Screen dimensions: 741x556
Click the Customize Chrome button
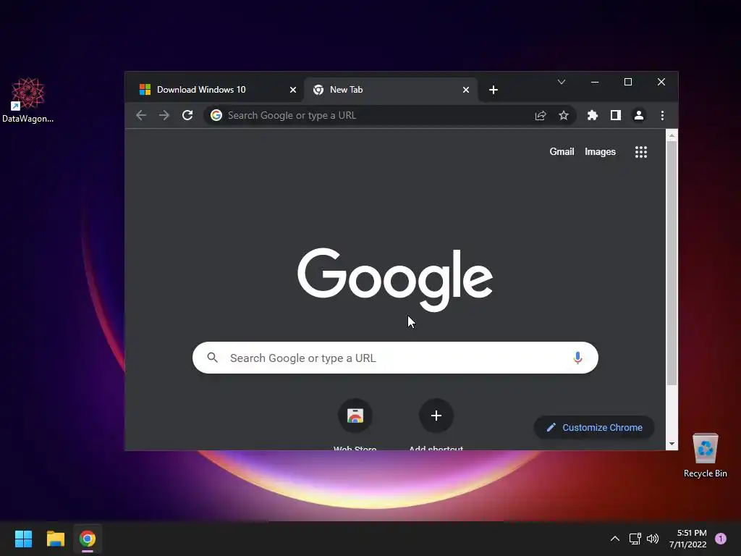click(x=594, y=427)
